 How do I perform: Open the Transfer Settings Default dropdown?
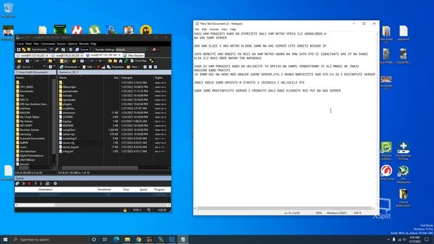(x=132, y=49)
